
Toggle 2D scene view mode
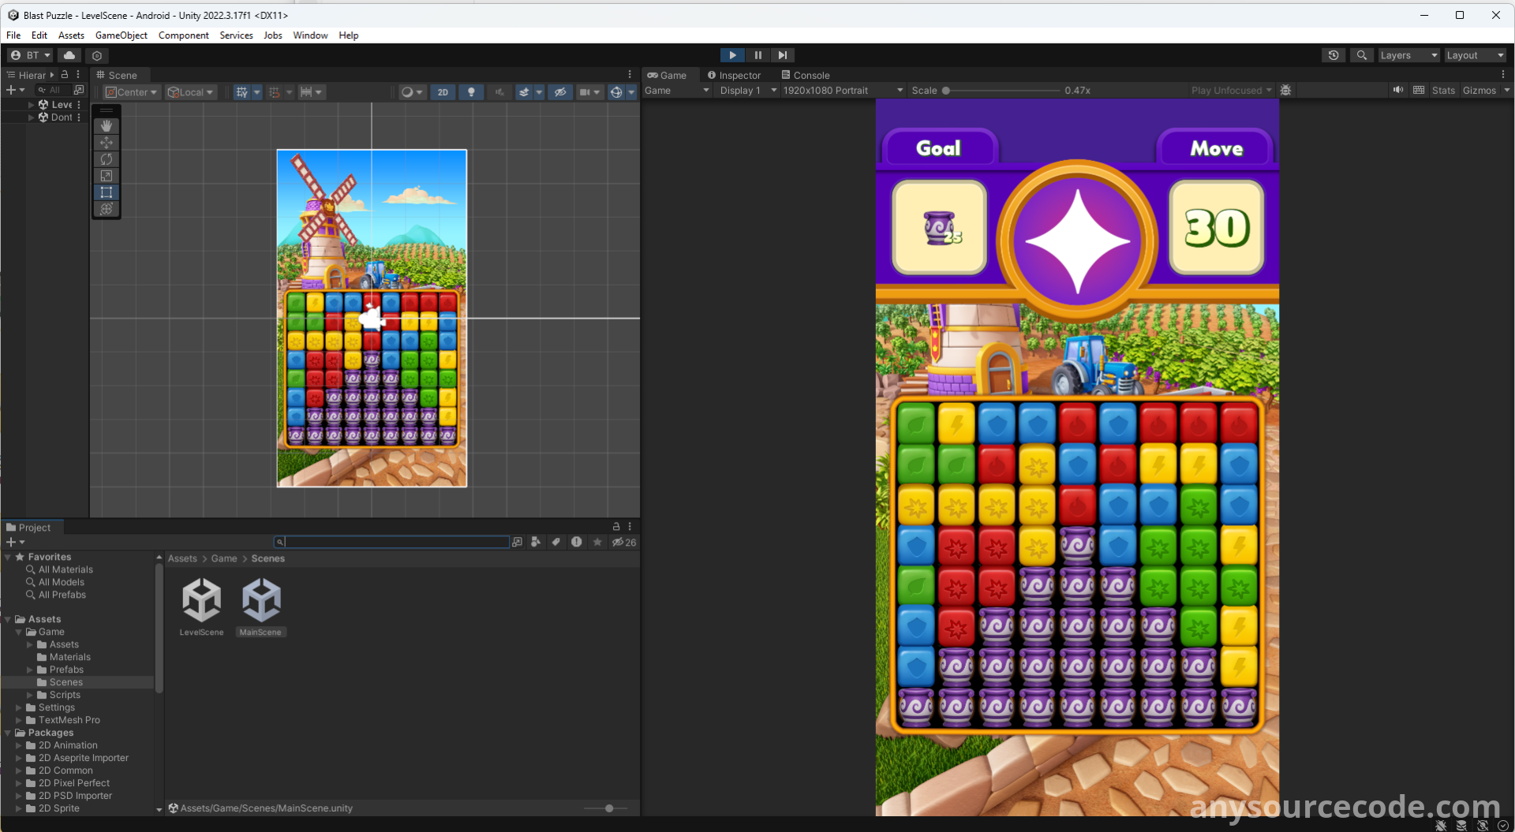pyautogui.click(x=443, y=92)
